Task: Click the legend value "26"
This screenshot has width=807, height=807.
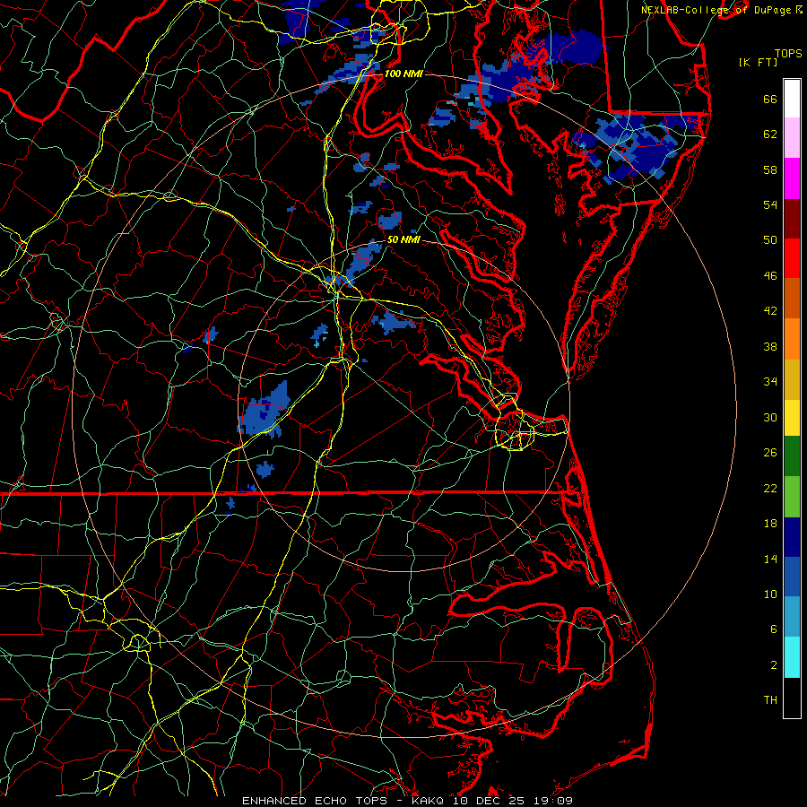Action: [770, 453]
